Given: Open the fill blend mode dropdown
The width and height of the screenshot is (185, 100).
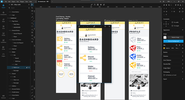Looking at the screenshot, I should click(x=177, y=48).
